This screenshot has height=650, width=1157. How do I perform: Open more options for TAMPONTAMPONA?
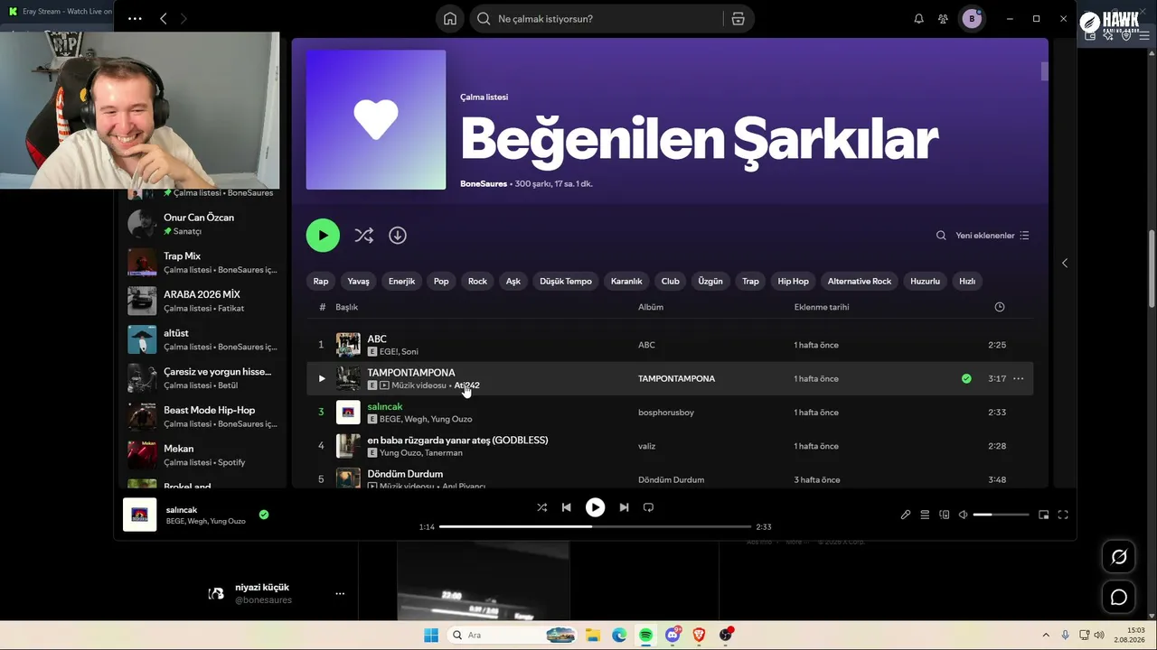tap(1019, 379)
